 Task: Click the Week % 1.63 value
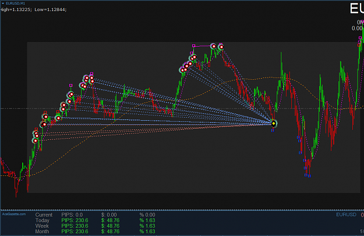pyautogui.click(x=147, y=226)
